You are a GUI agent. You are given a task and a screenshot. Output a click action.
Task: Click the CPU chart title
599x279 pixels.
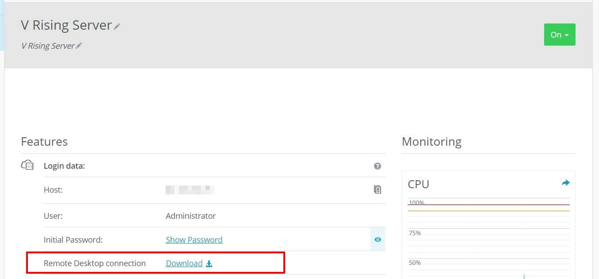pyautogui.click(x=418, y=184)
